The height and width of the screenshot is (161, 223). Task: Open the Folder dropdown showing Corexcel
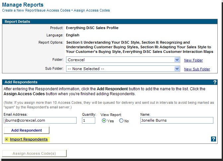[123, 60]
